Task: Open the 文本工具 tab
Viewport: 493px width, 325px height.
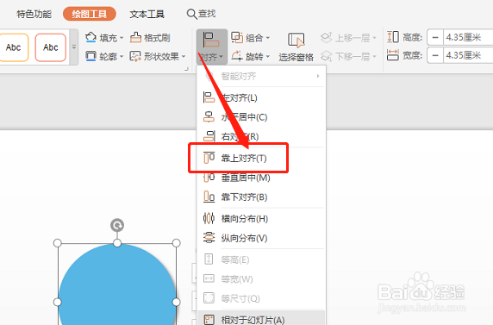Action: point(147,14)
